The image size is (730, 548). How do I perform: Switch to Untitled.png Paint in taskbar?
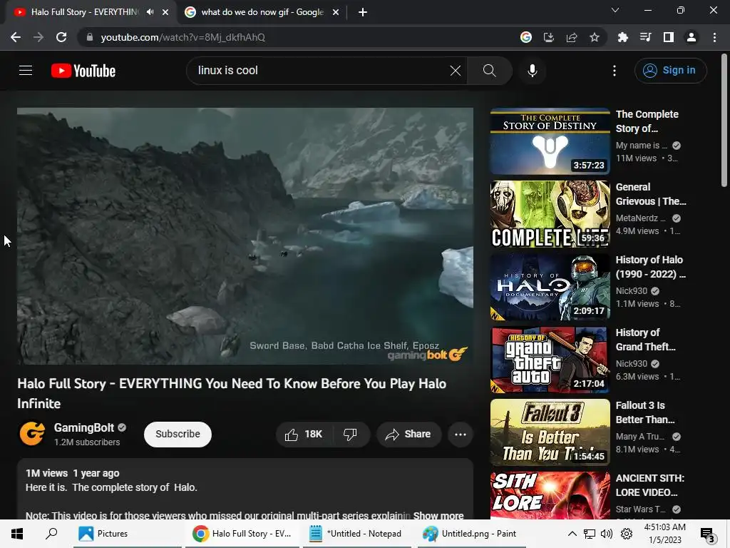472,534
